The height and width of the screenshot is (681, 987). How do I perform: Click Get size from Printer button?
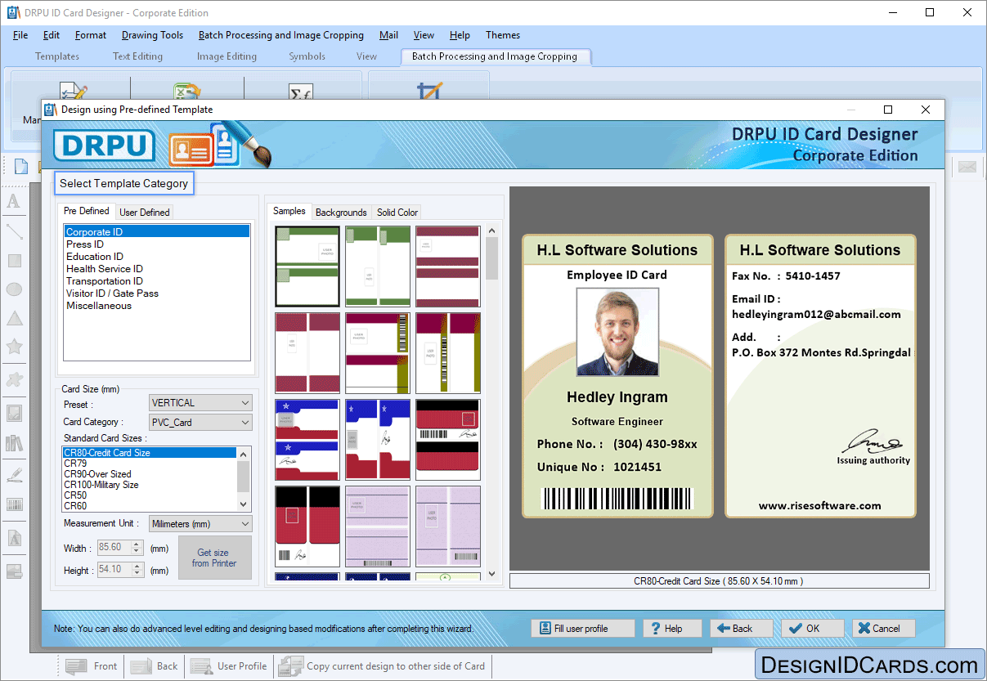tap(215, 558)
